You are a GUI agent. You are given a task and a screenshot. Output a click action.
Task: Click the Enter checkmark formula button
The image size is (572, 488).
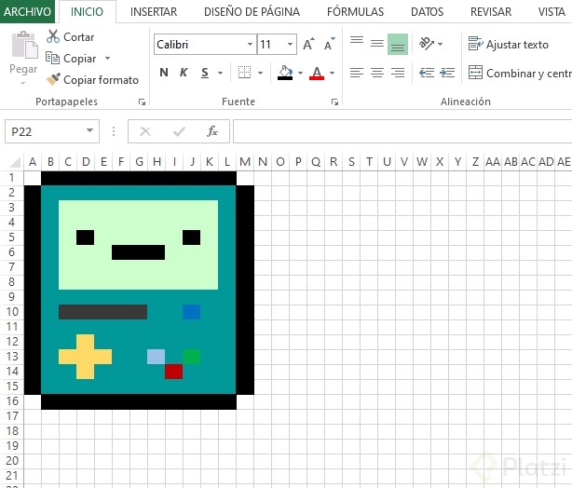click(179, 131)
